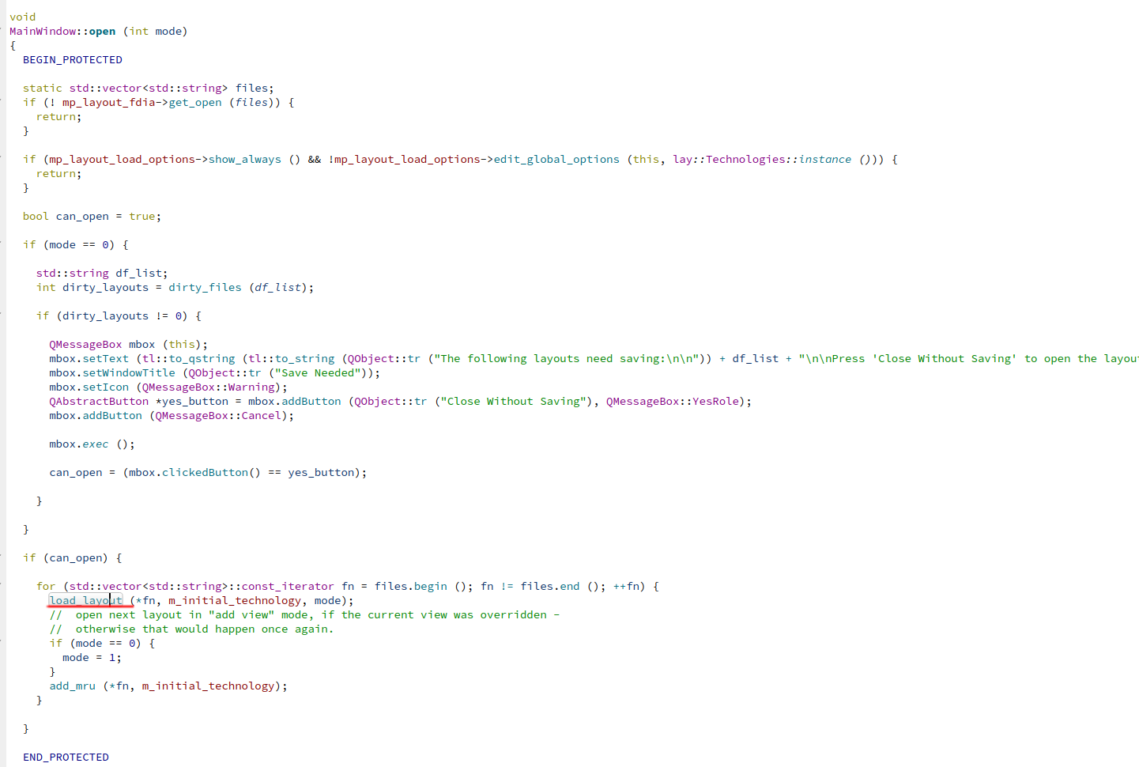Click the comment about "add view" mode
The height and width of the screenshot is (767, 1139).
(x=304, y=614)
